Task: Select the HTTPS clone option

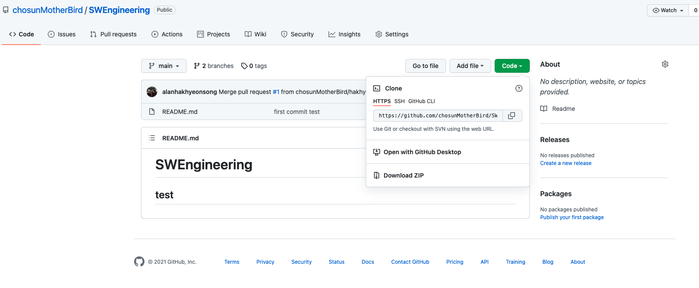Action: [382, 101]
